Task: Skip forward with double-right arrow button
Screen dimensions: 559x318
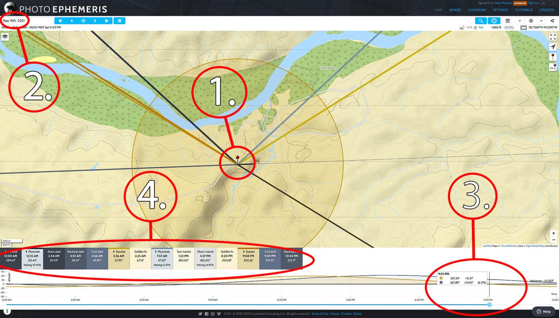Action: (x=106, y=21)
